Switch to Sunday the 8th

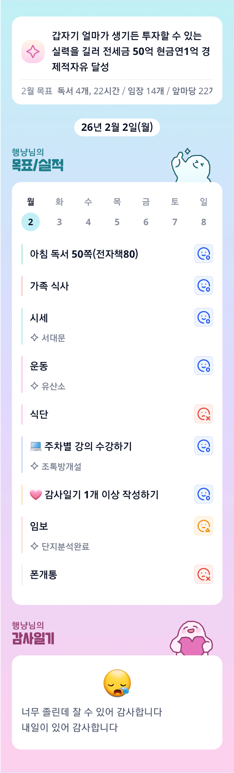point(203,222)
